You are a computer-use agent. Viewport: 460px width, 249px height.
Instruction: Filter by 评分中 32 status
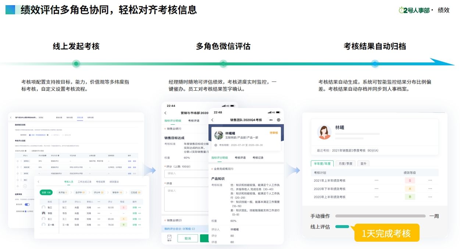point(99,192)
